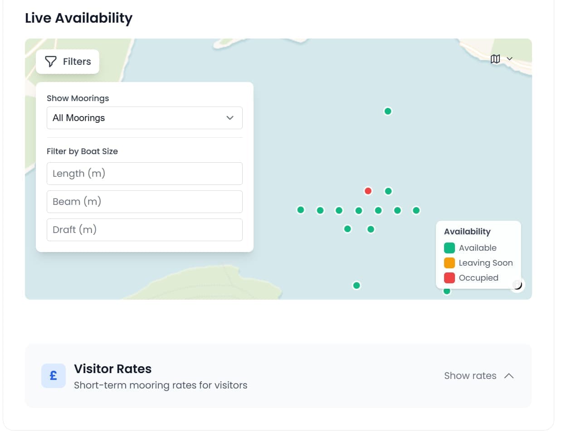Image resolution: width=562 pixels, height=432 pixels.
Task: Collapse the Show rates section
Action: pos(509,375)
